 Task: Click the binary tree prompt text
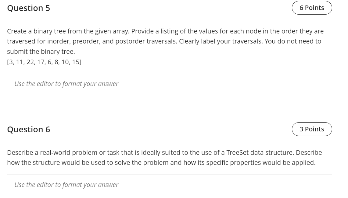point(165,41)
